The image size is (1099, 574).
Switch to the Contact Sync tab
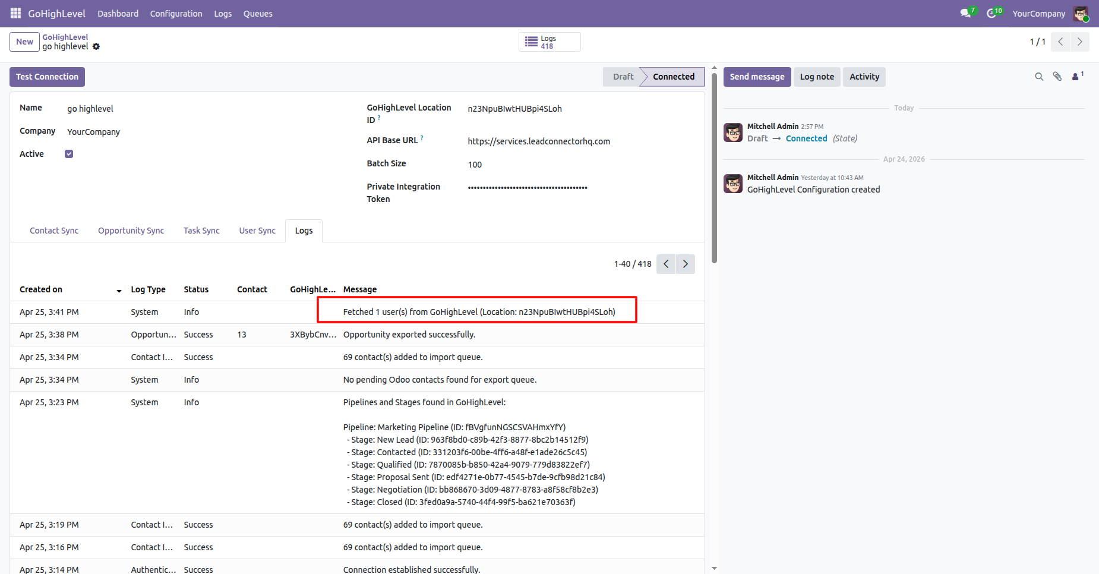click(x=54, y=231)
